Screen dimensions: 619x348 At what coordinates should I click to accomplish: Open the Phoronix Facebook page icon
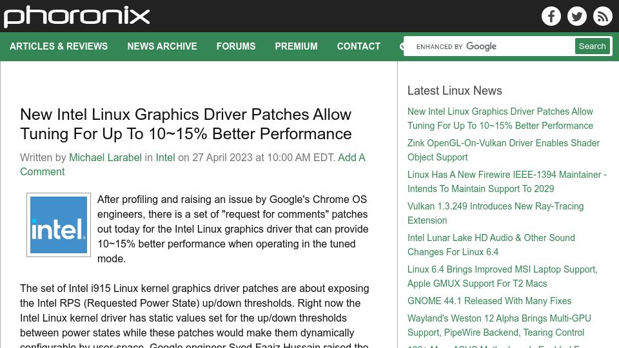click(551, 16)
